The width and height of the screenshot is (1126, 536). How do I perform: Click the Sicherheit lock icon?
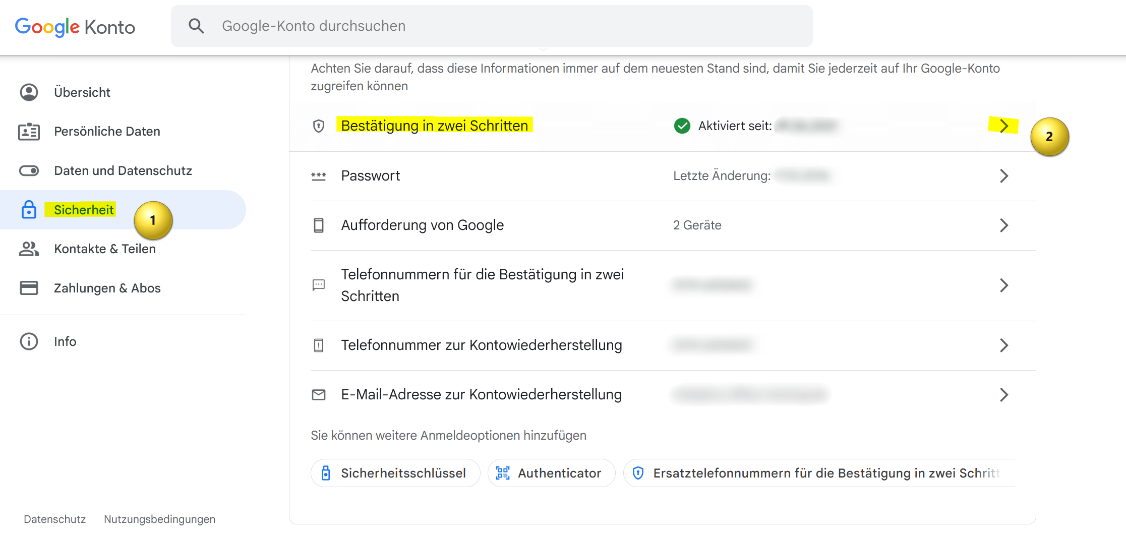[x=29, y=209]
